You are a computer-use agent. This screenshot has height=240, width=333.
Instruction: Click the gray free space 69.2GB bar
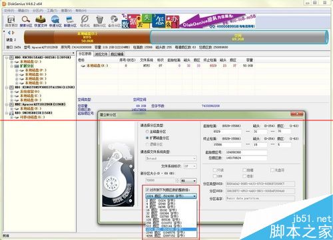pyautogui.click(x=238, y=37)
